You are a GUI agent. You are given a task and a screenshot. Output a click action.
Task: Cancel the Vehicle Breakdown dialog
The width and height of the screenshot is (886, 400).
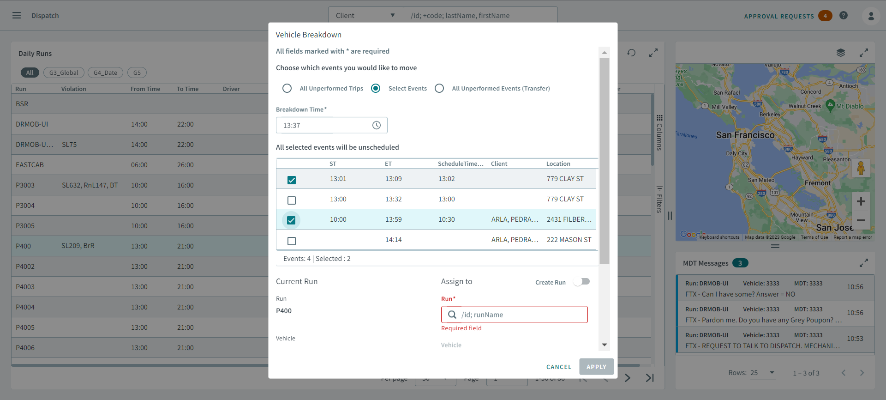coord(559,367)
